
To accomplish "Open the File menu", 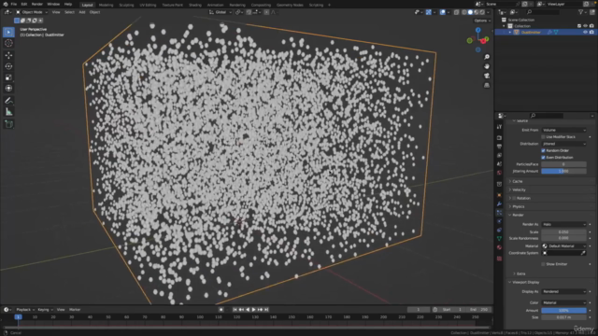I will click(14, 4).
